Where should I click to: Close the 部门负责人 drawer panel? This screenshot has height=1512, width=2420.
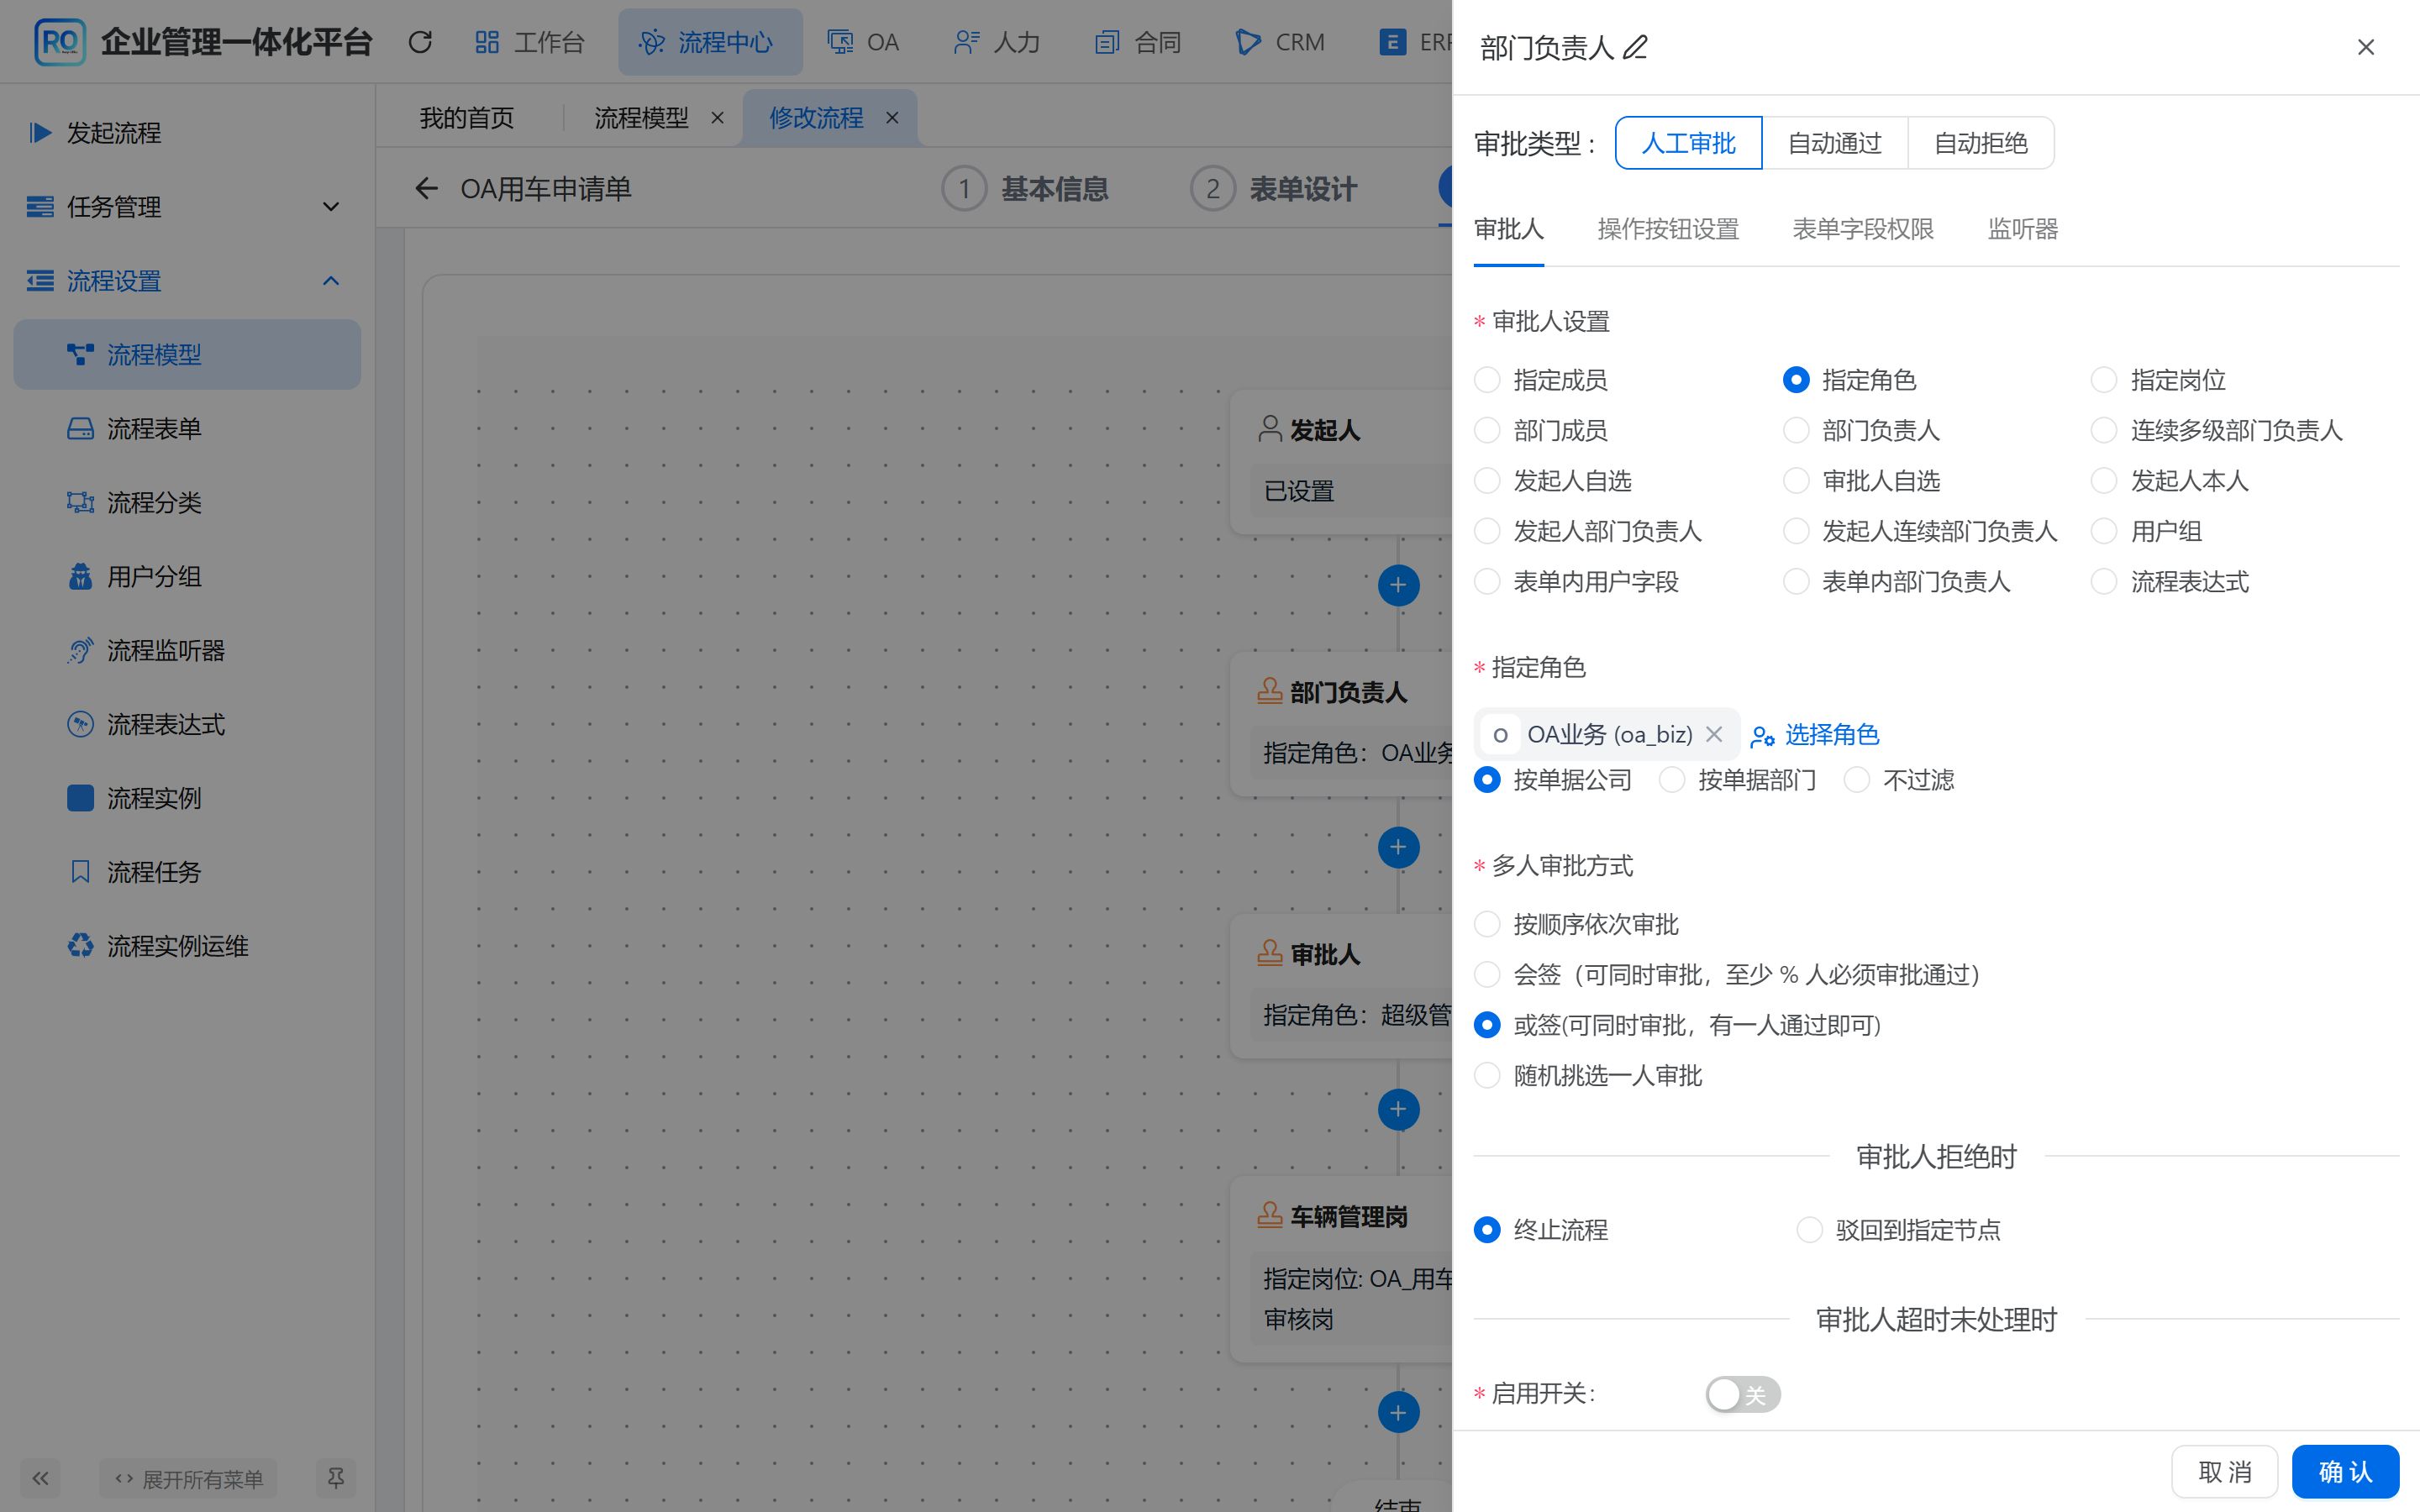2366,47
